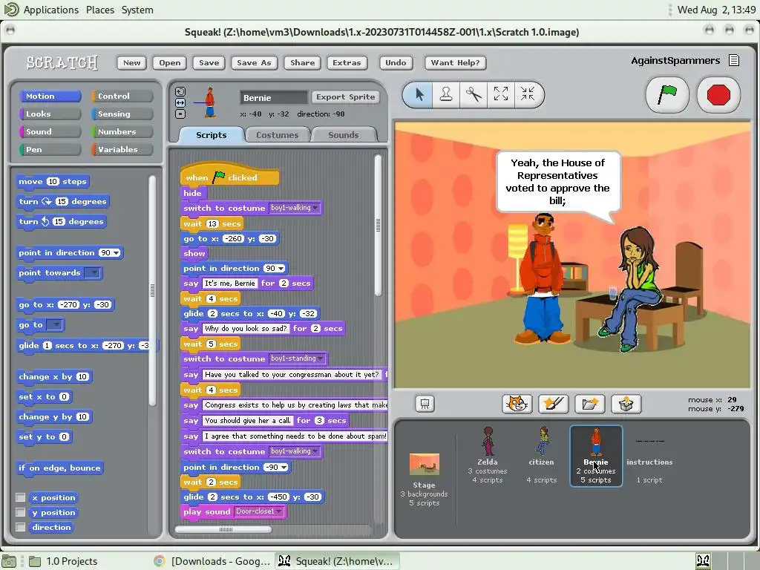Click the Open button
The width and height of the screenshot is (760, 570).
pos(170,62)
